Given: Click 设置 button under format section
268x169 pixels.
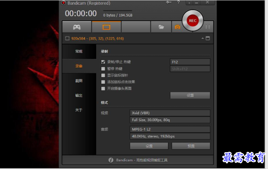Looking at the screenshot, I should (x=149, y=146).
